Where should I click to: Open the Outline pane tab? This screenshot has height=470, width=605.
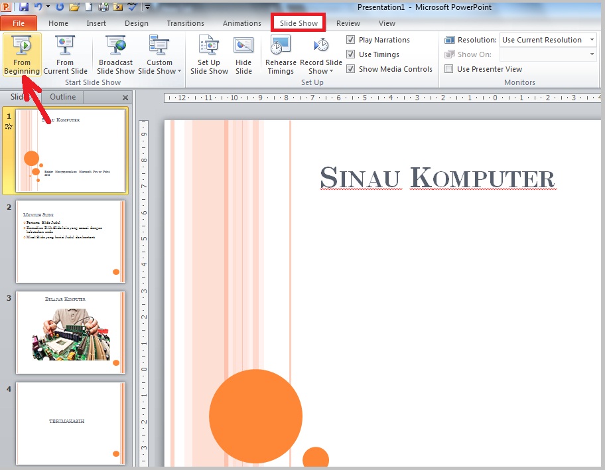point(63,97)
